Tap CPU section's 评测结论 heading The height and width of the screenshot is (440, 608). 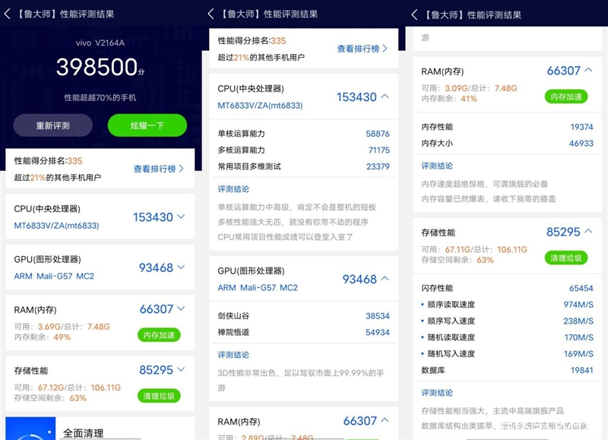[233, 189]
